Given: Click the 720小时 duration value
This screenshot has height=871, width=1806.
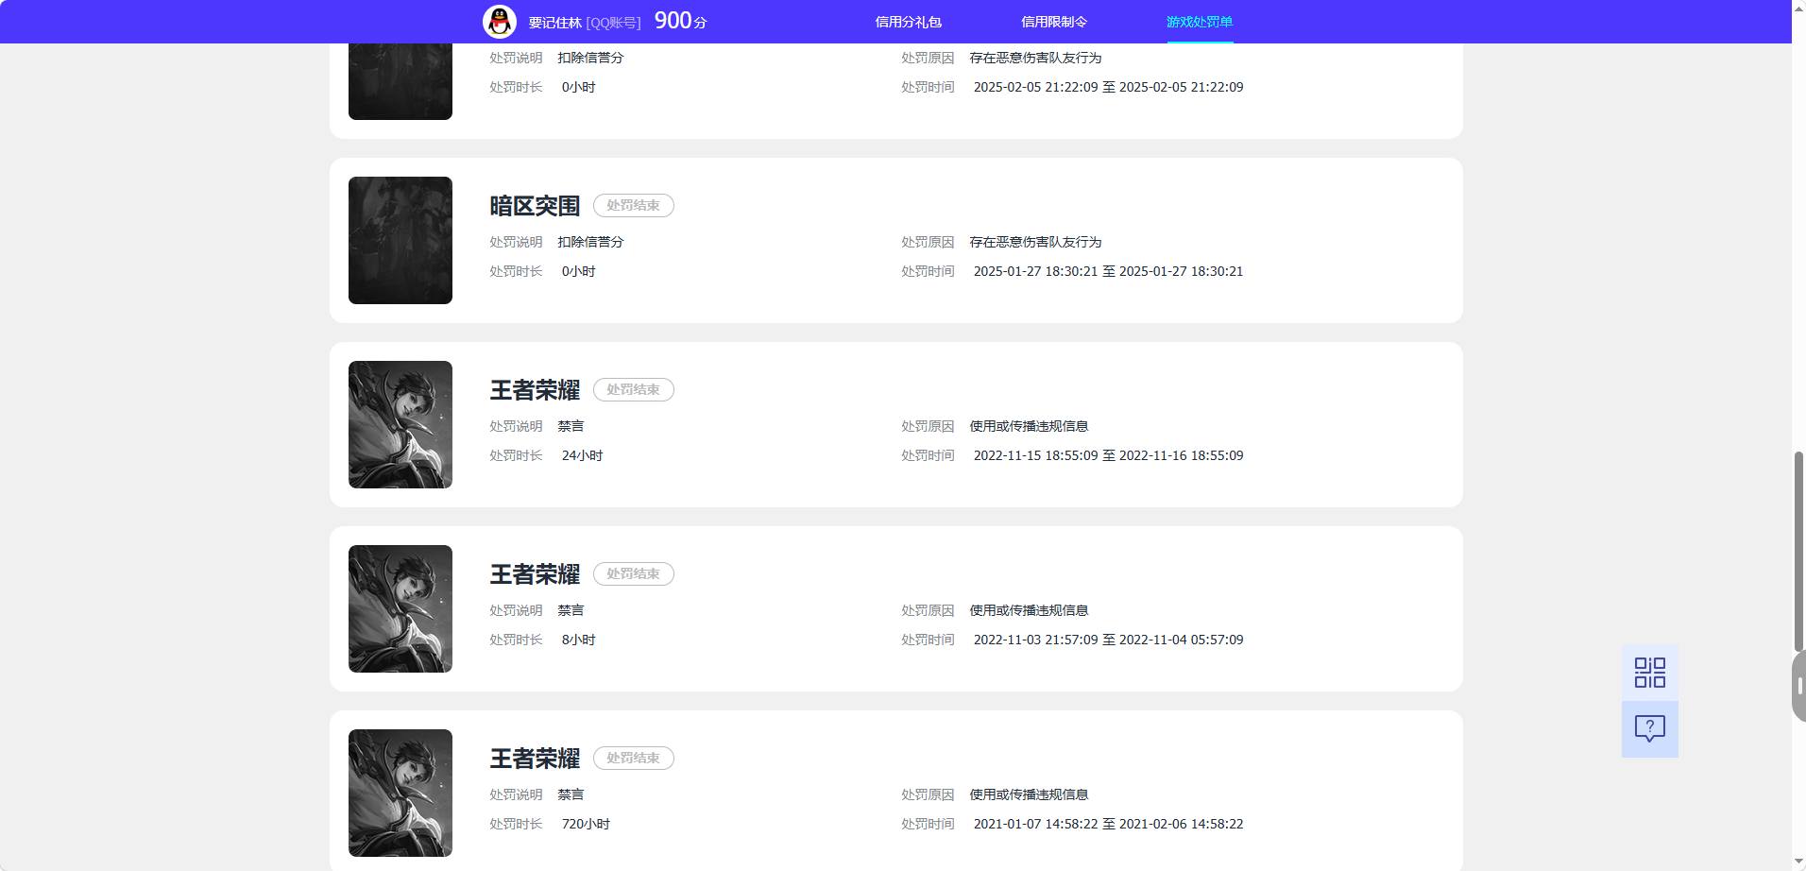Looking at the screenshot, I should (586, 824).
